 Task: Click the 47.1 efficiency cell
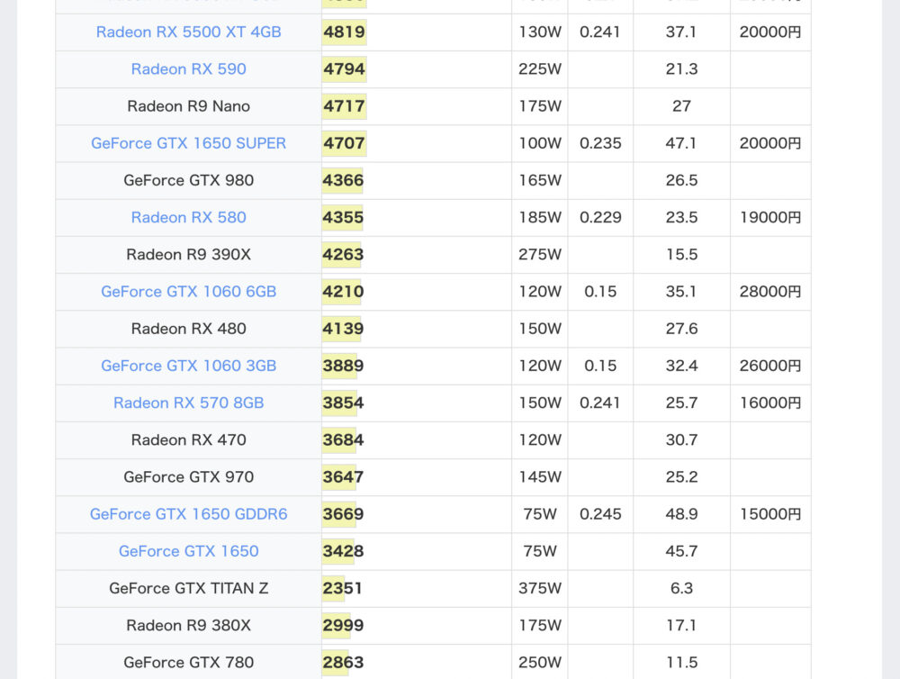pyautogui.click(x=681, y=143)
